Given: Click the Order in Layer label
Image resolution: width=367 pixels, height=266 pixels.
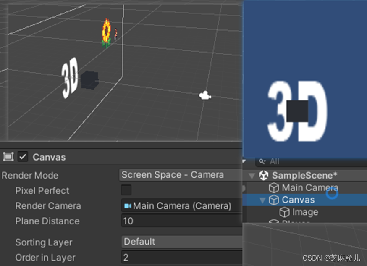Looking at the screenshot, I should pyautogui.click(x=45, y=258).
